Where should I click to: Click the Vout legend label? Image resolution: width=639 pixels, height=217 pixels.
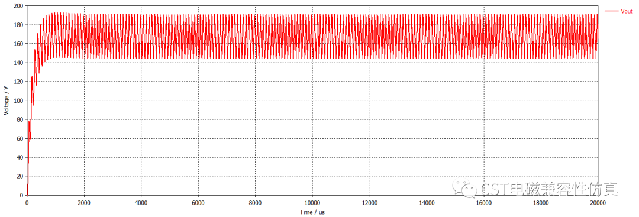coord(627,11)
